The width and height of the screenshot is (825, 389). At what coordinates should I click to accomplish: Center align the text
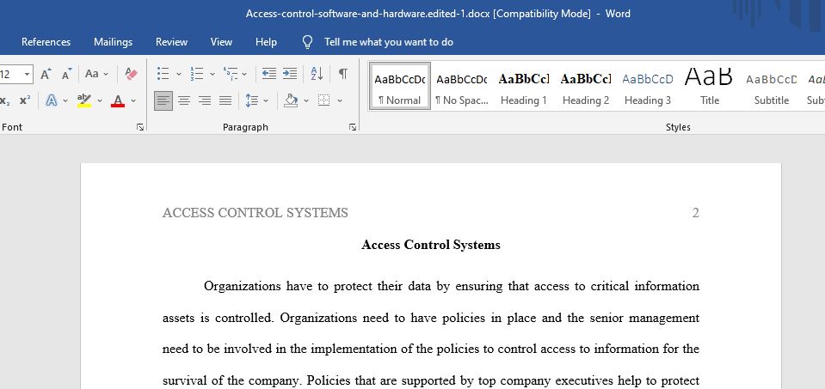[183, 100]
